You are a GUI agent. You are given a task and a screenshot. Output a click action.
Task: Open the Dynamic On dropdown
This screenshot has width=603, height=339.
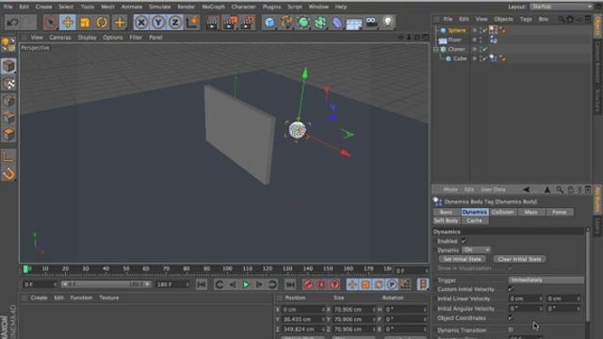click(476, 250)
